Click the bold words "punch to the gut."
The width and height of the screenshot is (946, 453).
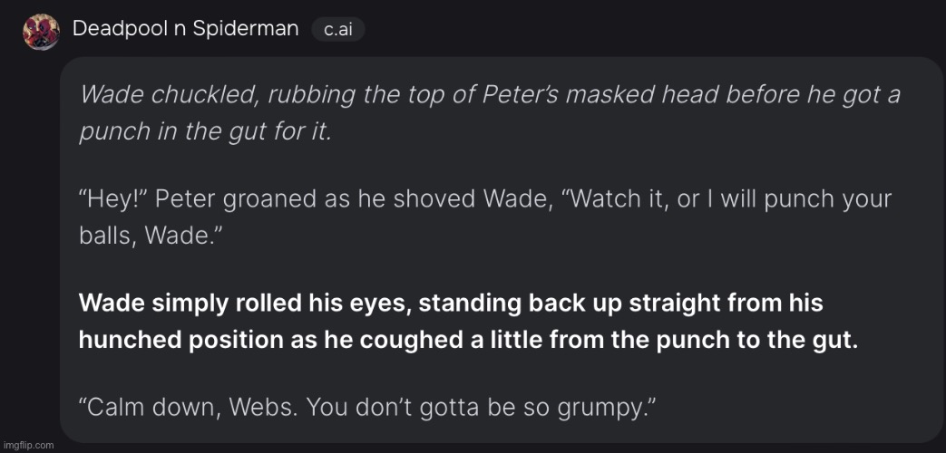(780, 341)
